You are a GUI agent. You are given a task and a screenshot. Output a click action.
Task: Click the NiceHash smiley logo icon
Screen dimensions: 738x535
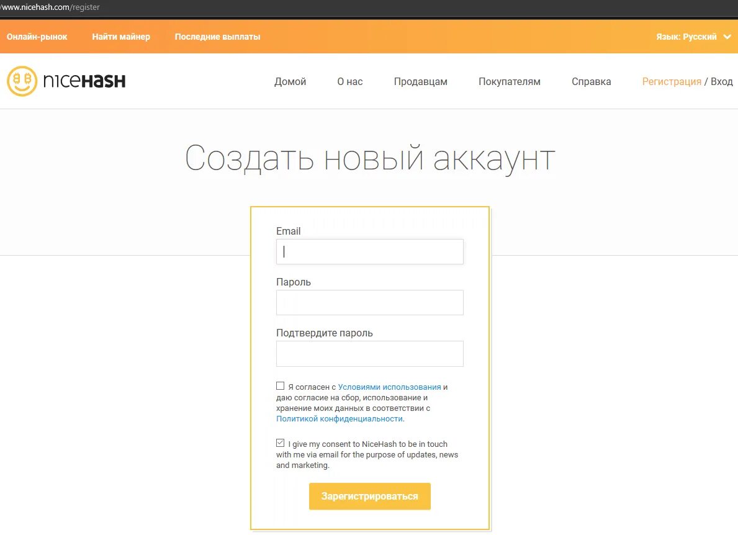22,81
